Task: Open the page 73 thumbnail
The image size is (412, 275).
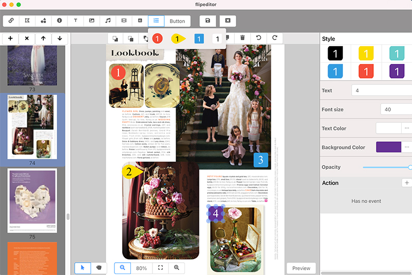Action: [32, 66]
